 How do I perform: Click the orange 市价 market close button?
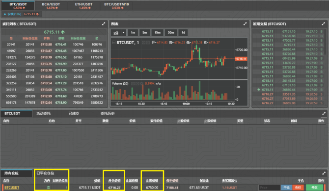298,188
